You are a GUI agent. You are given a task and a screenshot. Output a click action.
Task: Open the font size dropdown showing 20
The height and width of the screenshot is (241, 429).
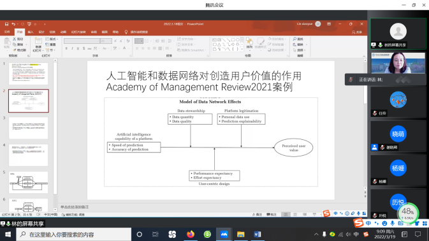106,41
